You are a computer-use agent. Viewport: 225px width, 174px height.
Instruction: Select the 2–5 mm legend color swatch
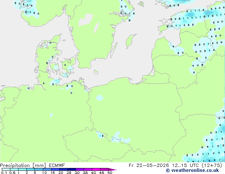click(x=31, y=169)
